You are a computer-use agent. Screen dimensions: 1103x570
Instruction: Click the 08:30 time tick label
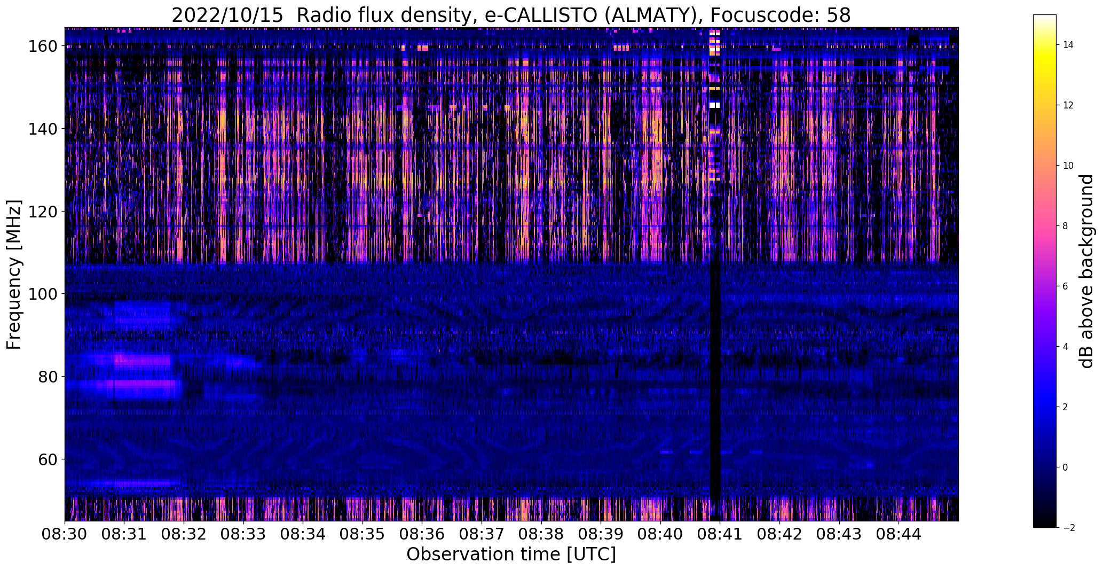pos(65,533)
